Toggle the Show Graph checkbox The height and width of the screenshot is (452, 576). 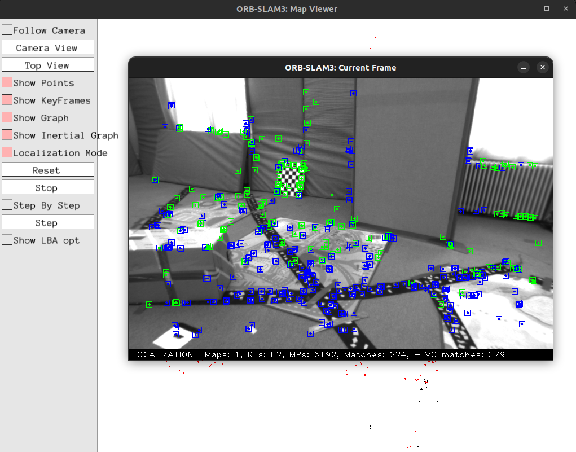pyautogui.click(x=7, y=117)
